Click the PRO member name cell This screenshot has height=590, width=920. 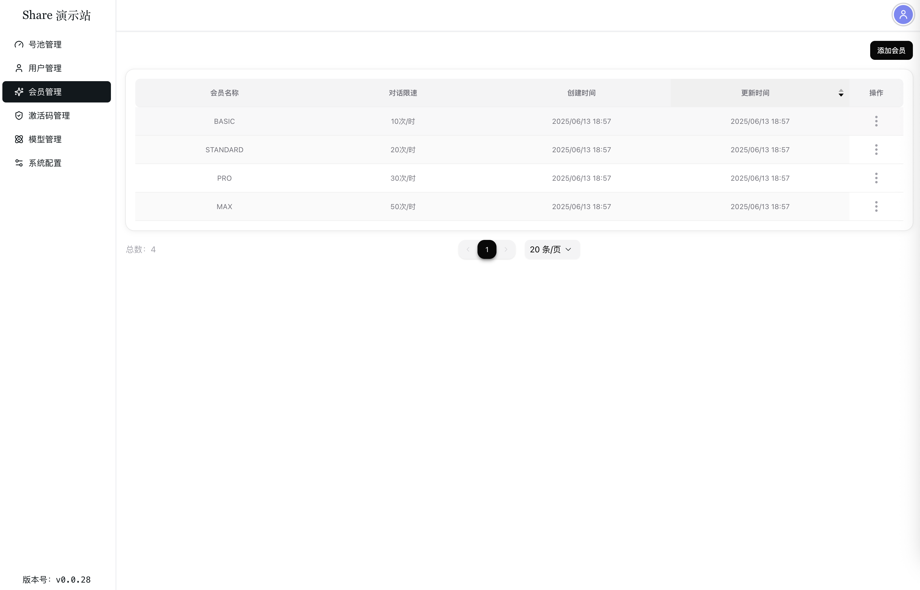pos(225,178)
